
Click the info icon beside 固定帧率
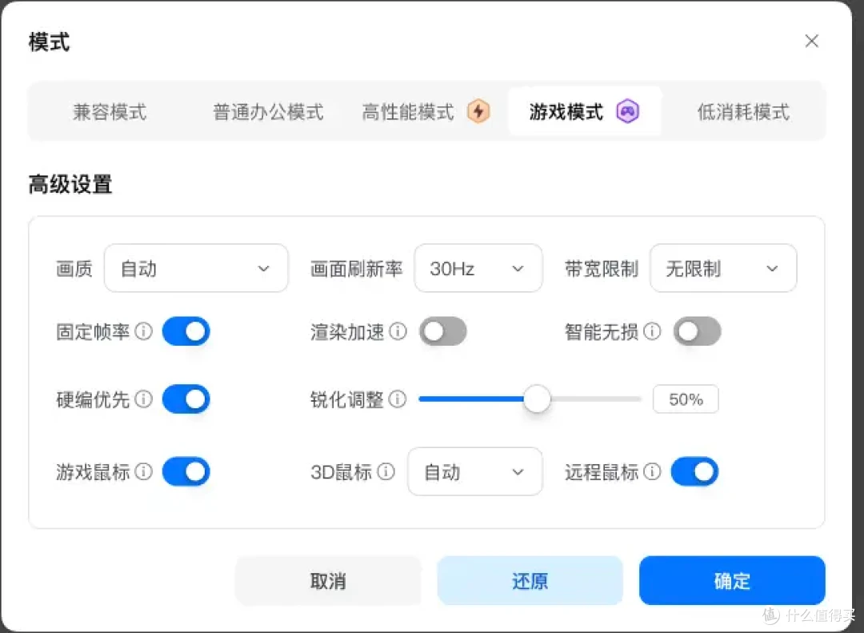point(144,331)
